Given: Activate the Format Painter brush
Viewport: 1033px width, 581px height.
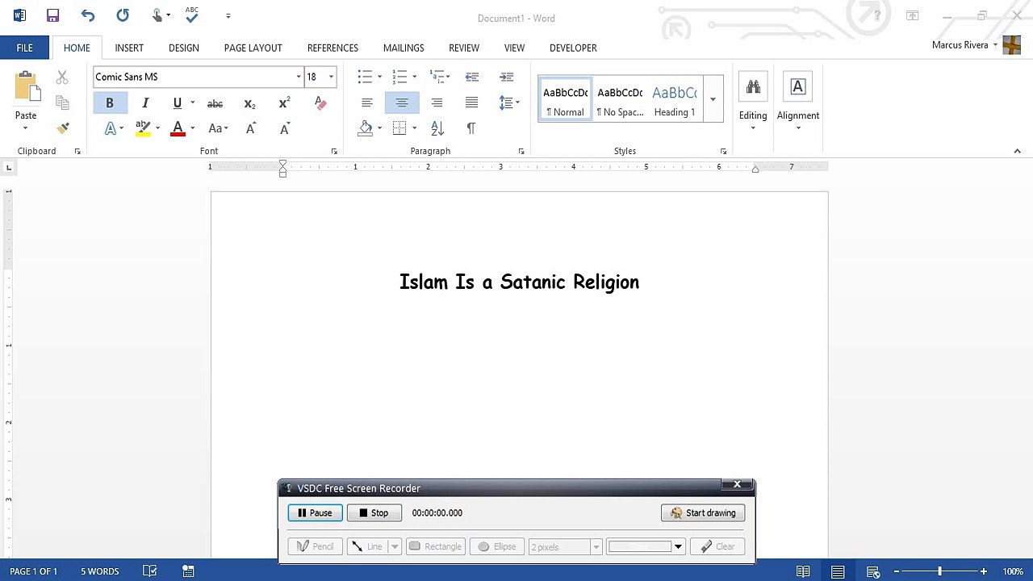Looking at the screenshot, I should [62, 128].
